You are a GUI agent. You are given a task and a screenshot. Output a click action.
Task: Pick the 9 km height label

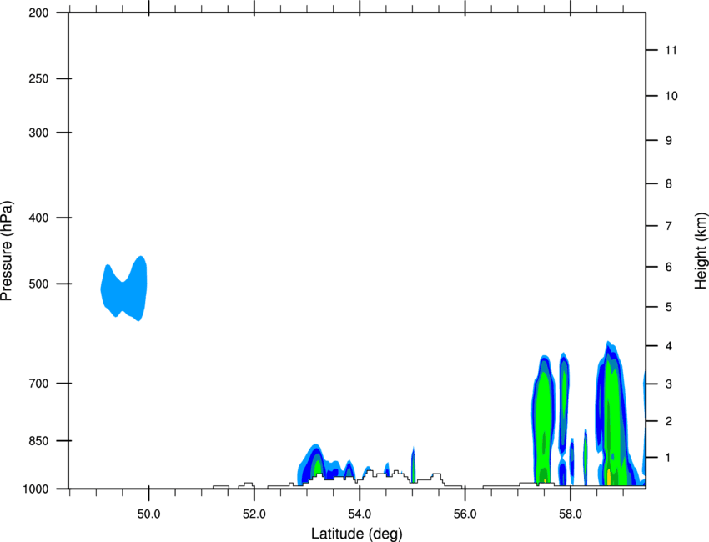coord(669,141)
